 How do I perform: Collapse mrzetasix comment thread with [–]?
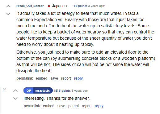point(5,90)
